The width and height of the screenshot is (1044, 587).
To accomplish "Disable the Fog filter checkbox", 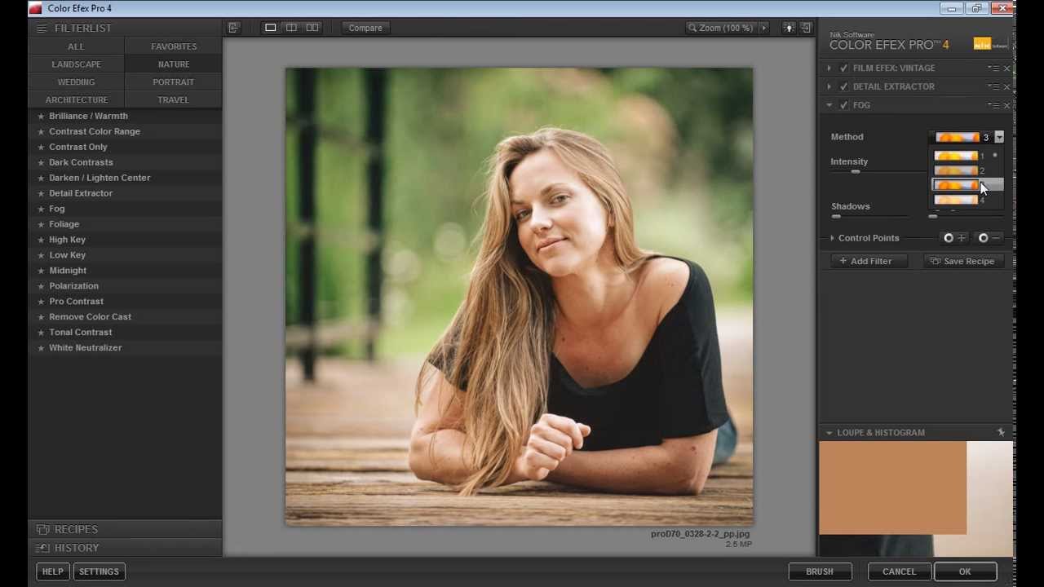I will click(x=843, y=105).
